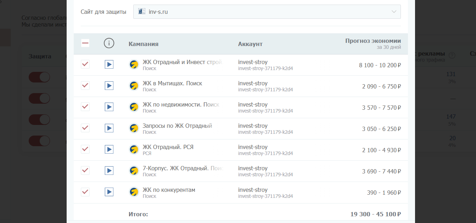Click the Кампания column header

point(143,44)
